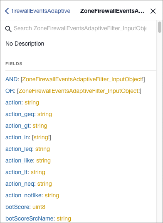
Task: Select the action_geq field
Action: pyautogui.click(x=20, y=114)
